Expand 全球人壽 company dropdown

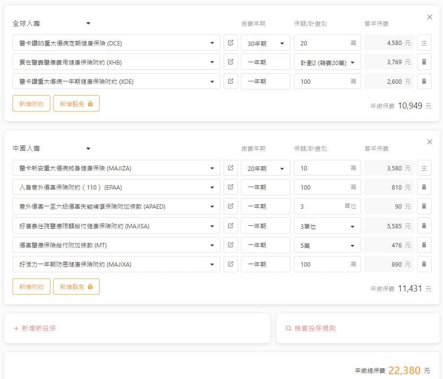[52, 23]
